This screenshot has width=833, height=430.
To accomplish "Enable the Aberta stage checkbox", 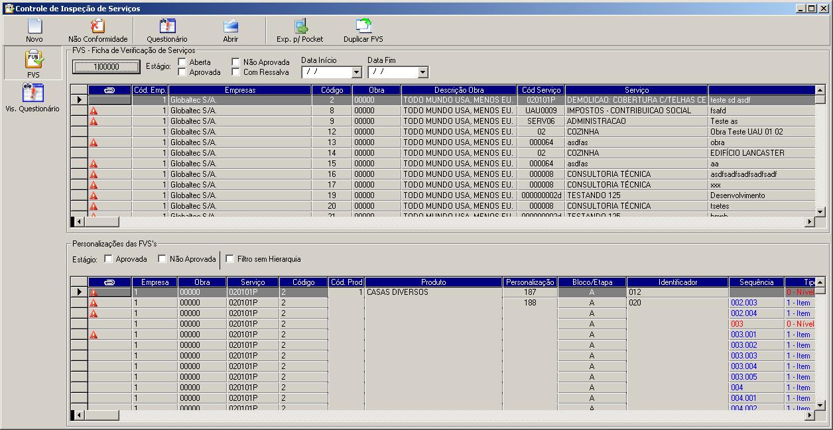I will tap(182, 62).
